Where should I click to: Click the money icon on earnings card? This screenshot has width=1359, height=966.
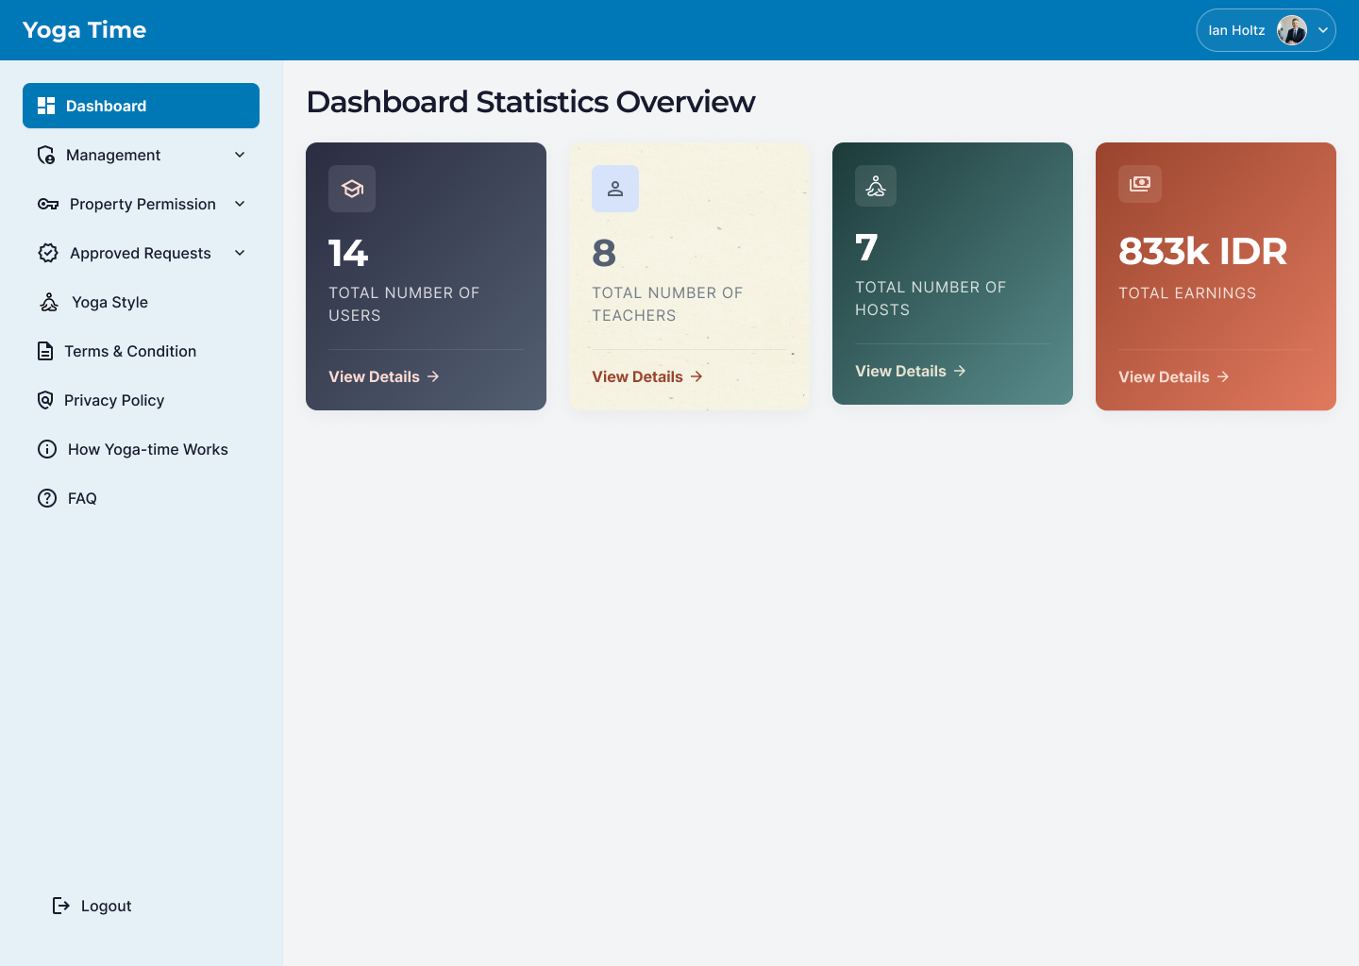[1140, 184]
